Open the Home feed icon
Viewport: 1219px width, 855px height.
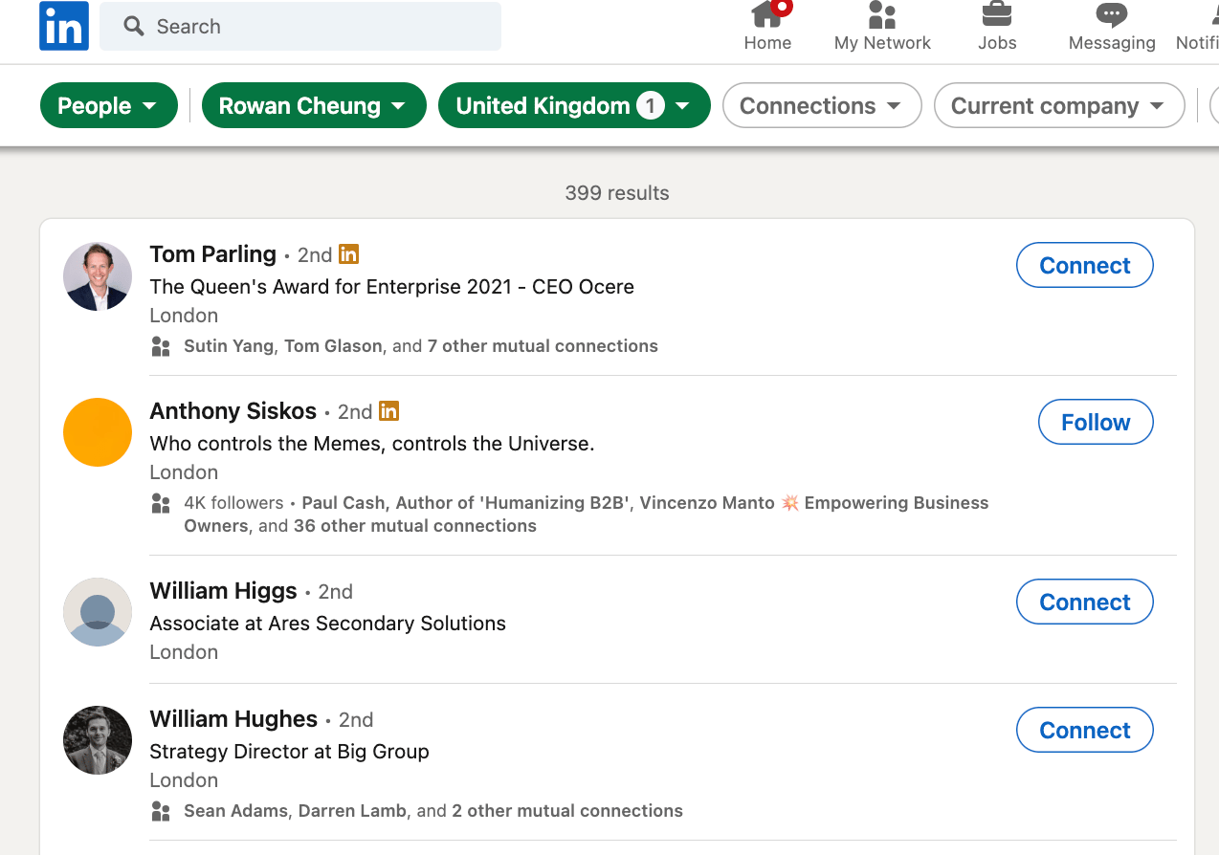point(767,15)
